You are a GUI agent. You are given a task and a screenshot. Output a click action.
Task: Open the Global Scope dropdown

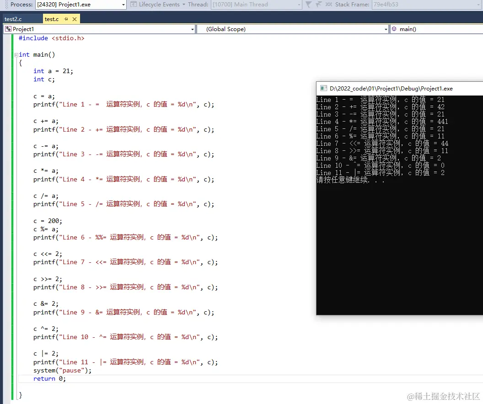(x=386, y=29)
